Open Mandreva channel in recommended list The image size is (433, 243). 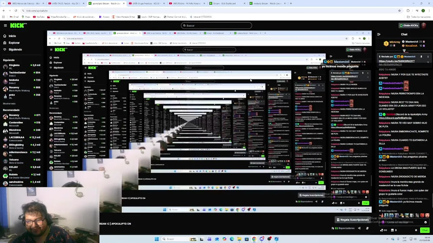click(x=22, y=131)
